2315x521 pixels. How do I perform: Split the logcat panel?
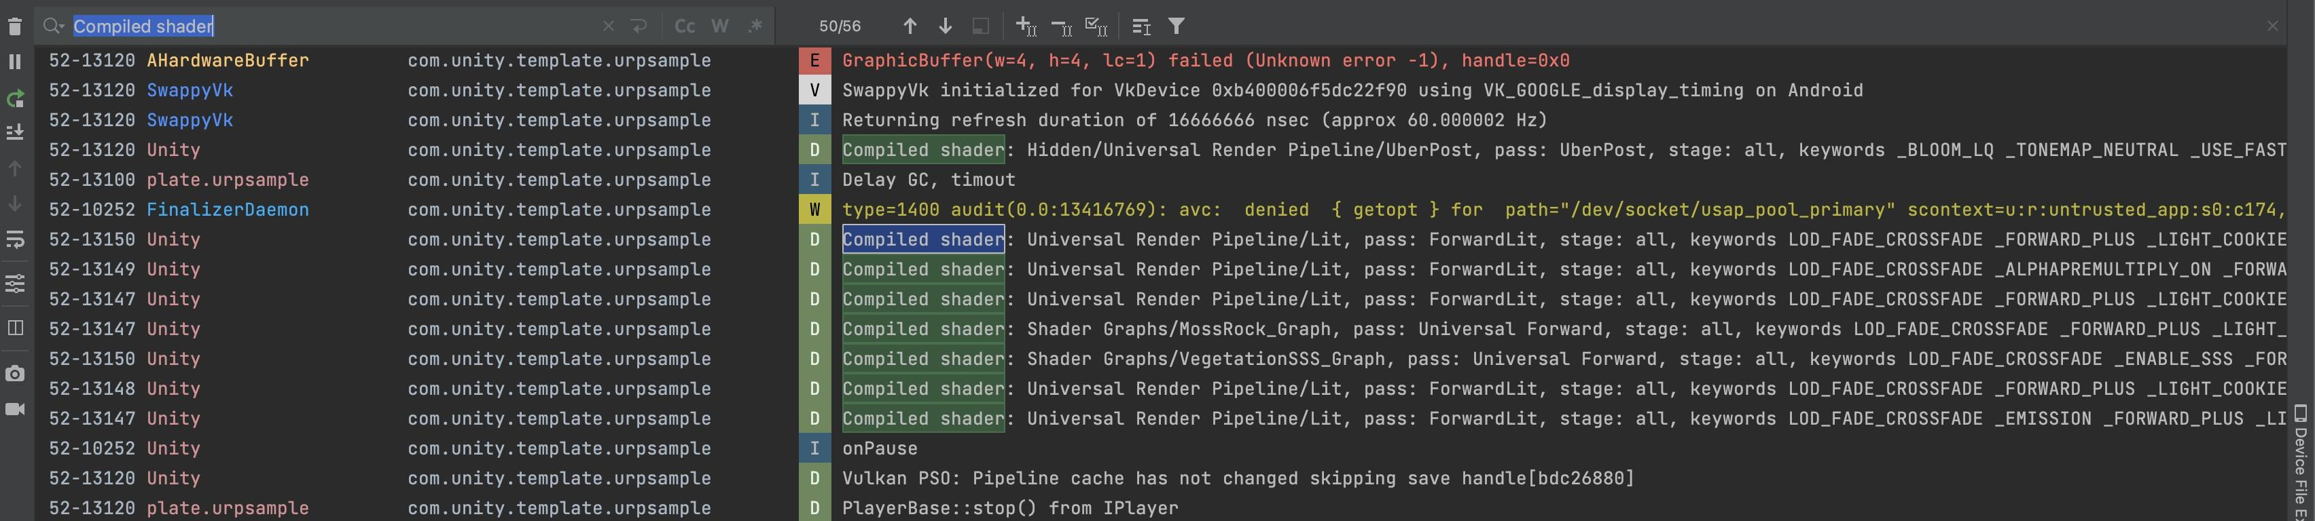pyautogui.click(x=14, y=327)
